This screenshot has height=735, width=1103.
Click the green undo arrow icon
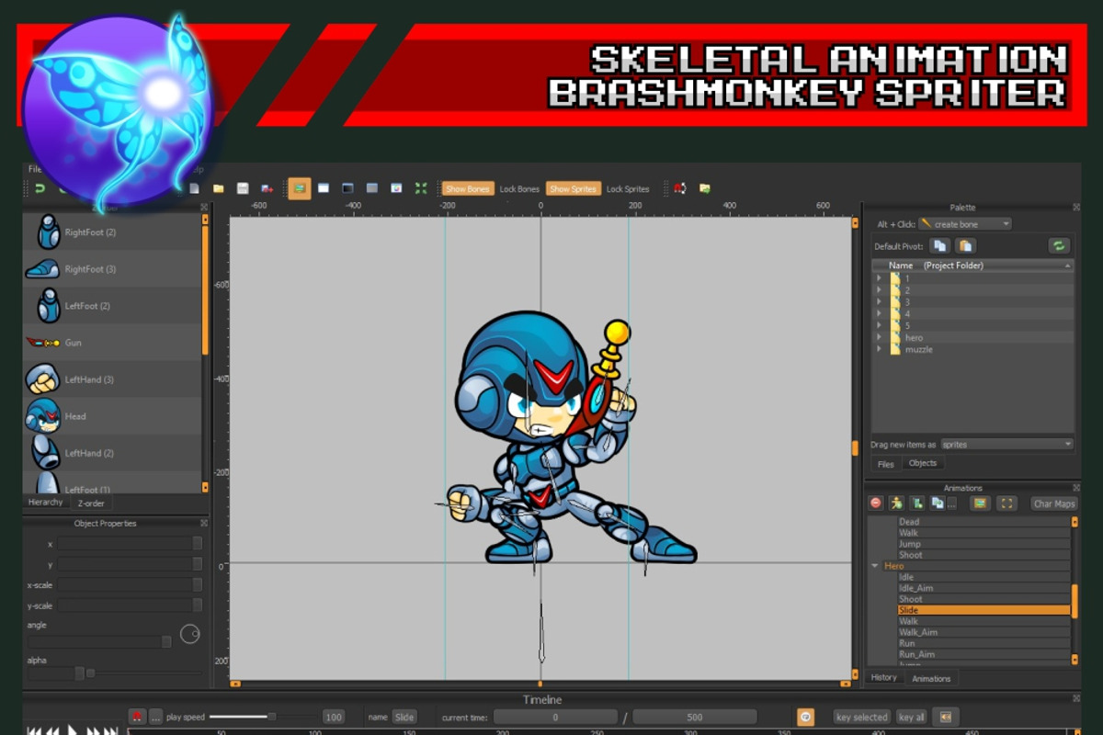tap(40, 188)
